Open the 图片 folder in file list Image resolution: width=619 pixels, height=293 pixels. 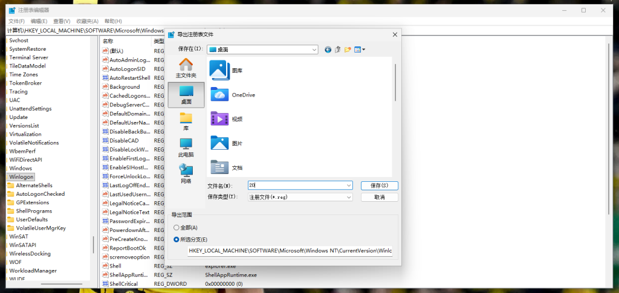(227, 144)
